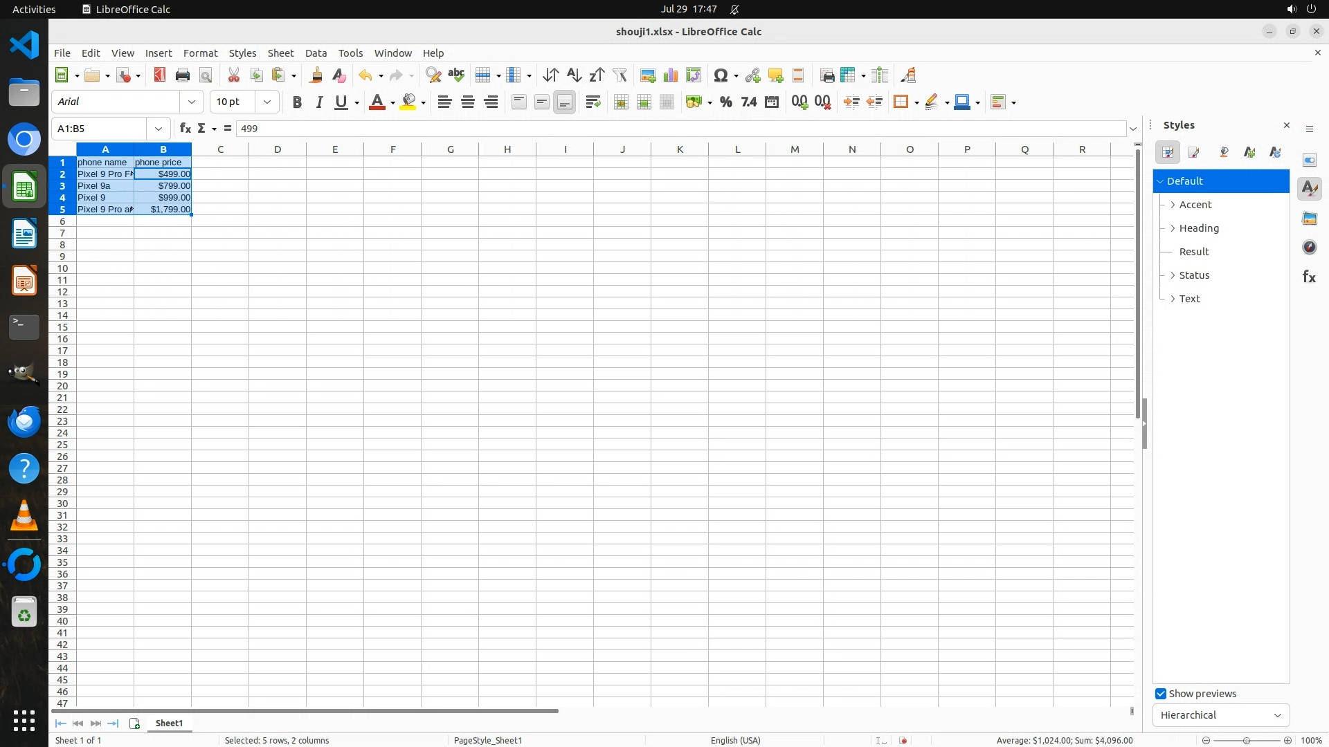This screenshot has width=1329, height=747.
Task: Click the Sheet1 tab
Action: 169,723
